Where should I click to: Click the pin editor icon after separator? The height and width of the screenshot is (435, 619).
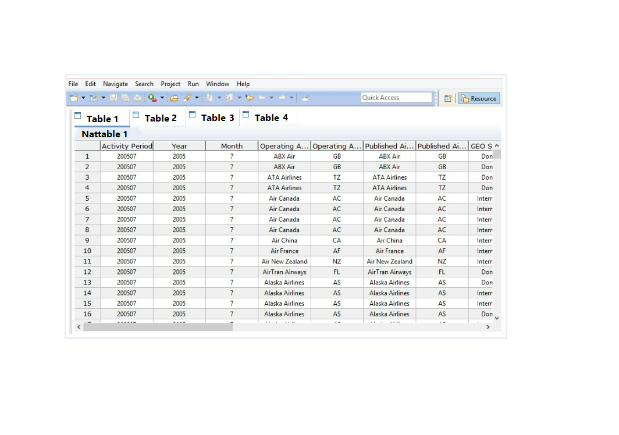pos(305,98)
